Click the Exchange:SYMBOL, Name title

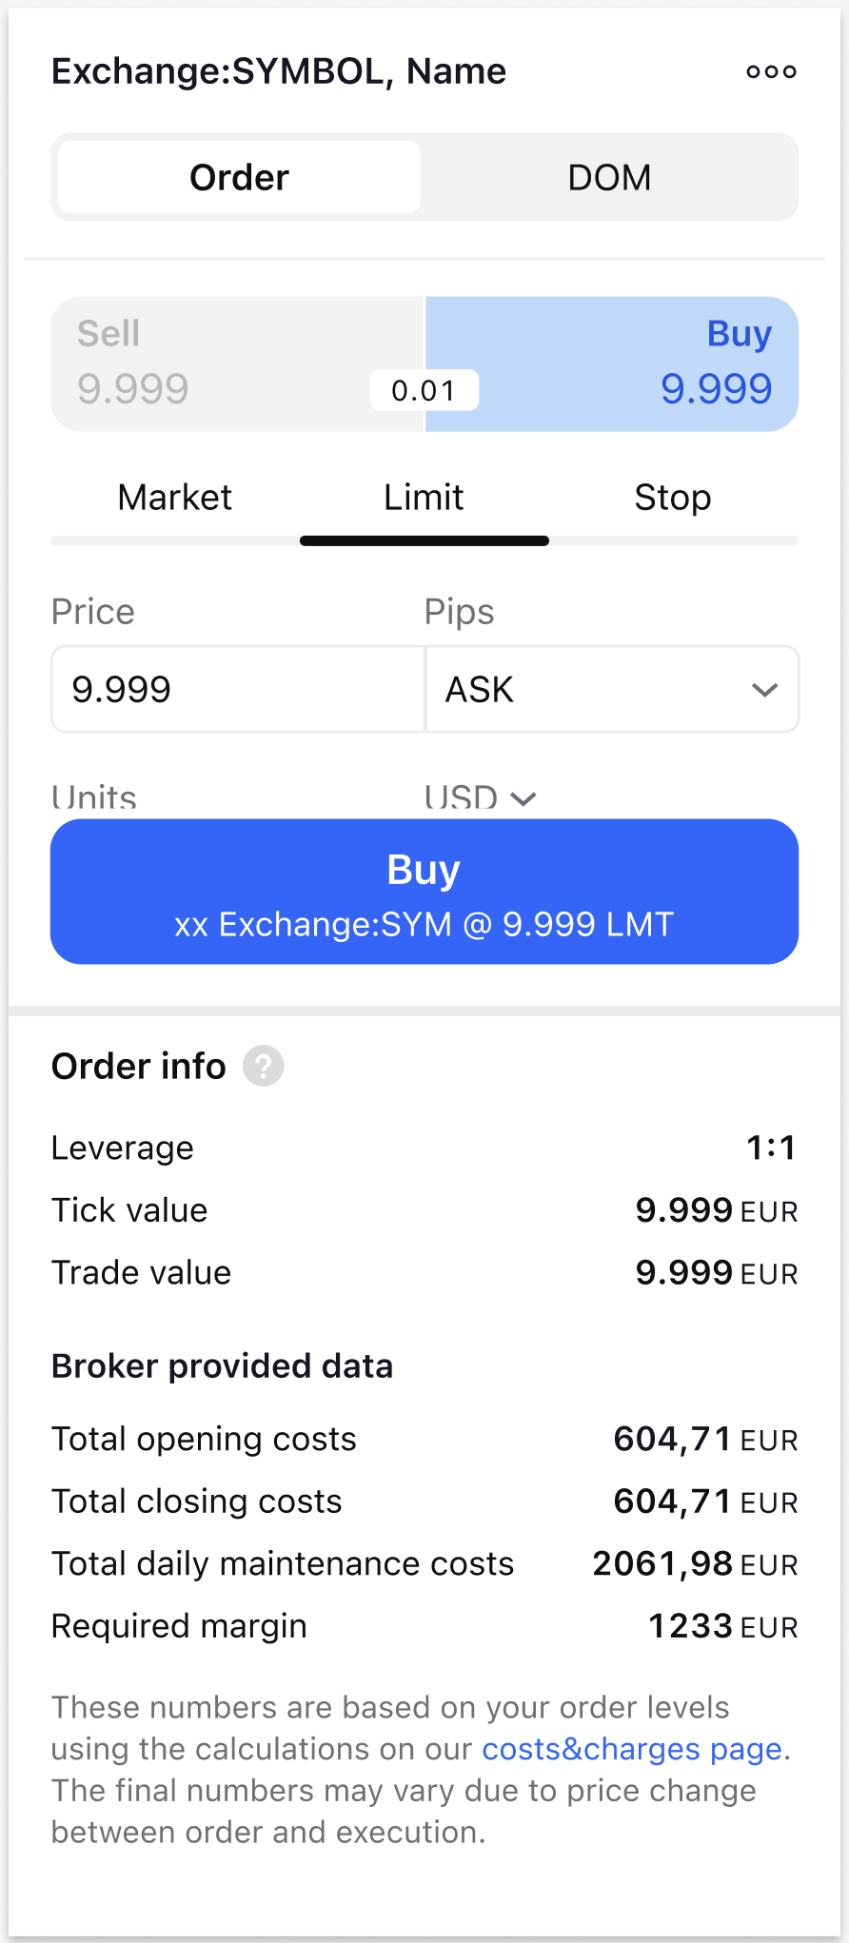click(279, 71)
